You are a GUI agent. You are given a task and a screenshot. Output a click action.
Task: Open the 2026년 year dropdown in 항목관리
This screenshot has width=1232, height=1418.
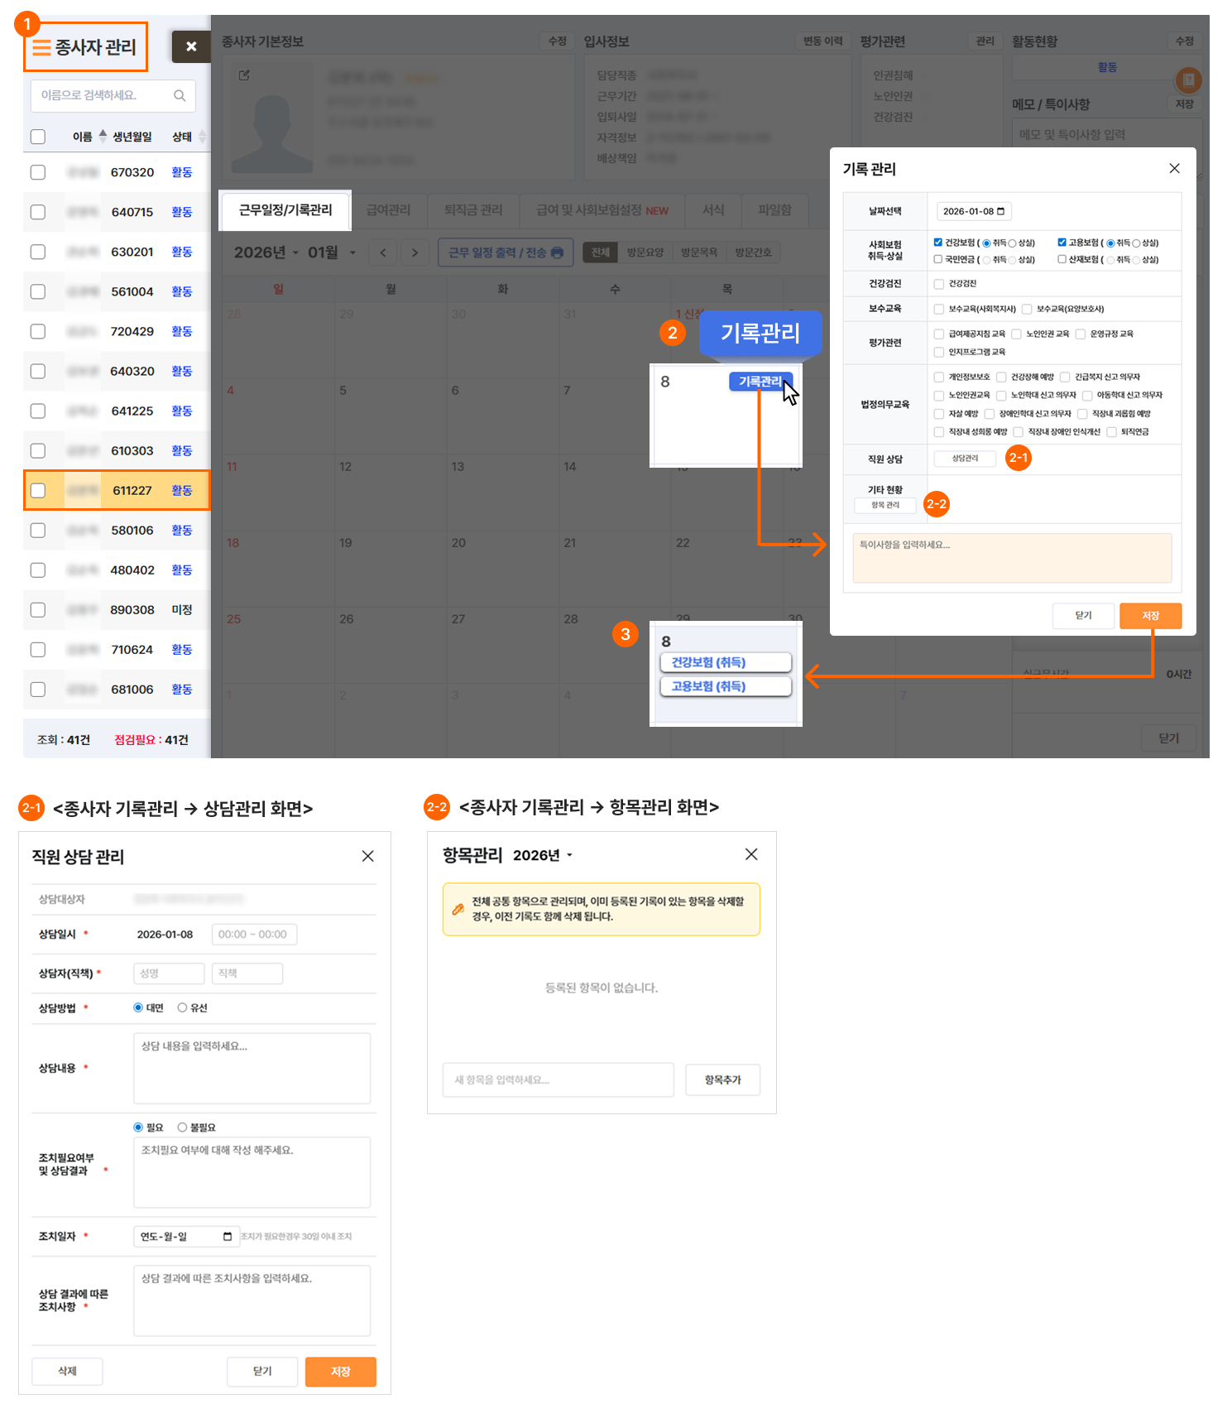(x=569, y=856)
